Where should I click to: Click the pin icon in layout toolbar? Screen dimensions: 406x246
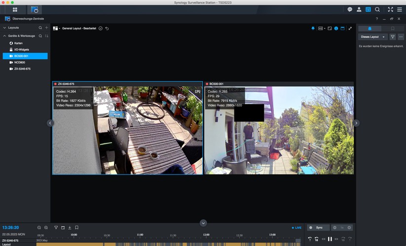click(312, 29)
